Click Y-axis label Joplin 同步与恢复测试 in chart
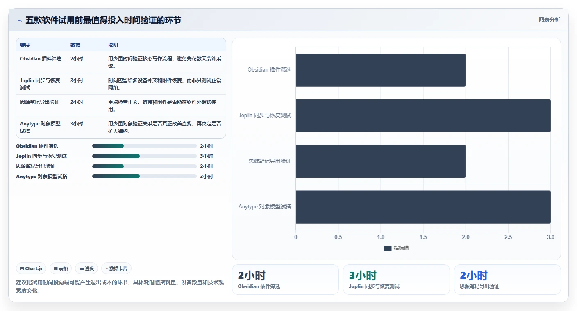Screen dimensions: 577x311 tap(265, 116)
